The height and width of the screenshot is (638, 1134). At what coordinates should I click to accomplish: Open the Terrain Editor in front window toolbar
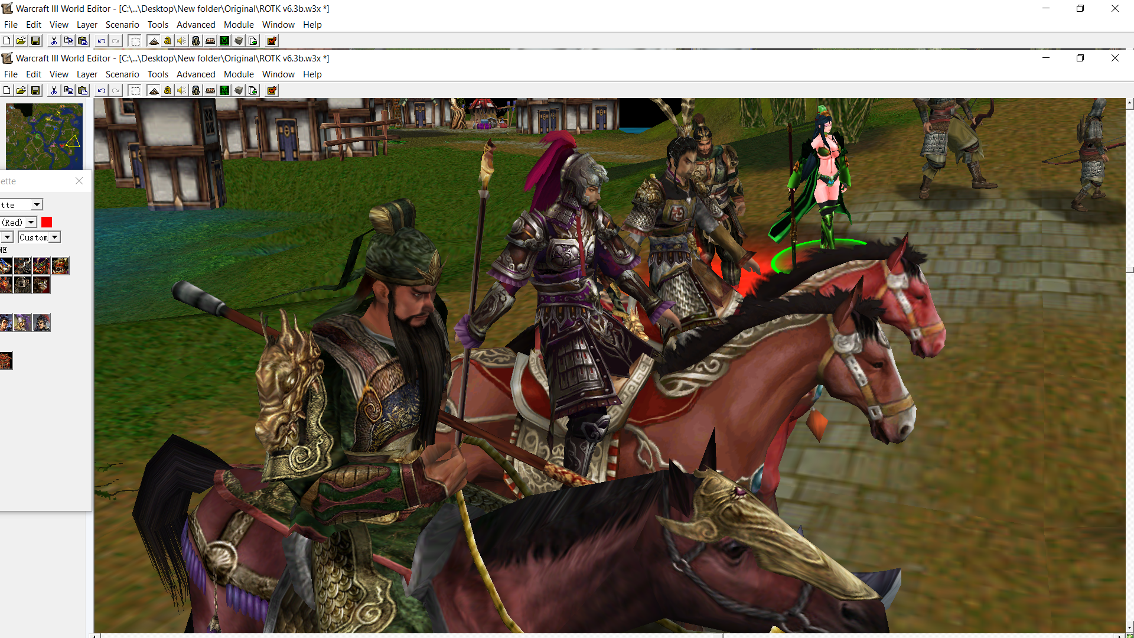click(154, 90)
